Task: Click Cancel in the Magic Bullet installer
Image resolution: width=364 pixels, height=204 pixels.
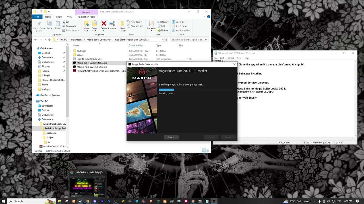Action: [171, 137]
